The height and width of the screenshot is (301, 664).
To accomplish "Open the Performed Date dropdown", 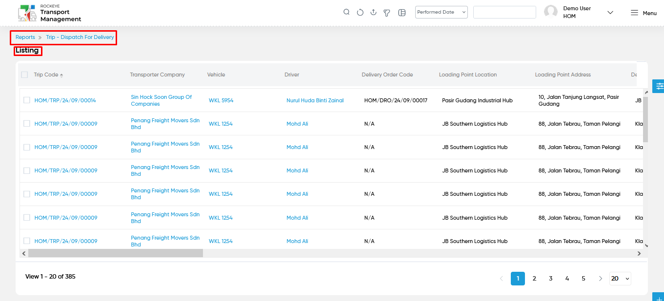I will [x=442, y=12].
